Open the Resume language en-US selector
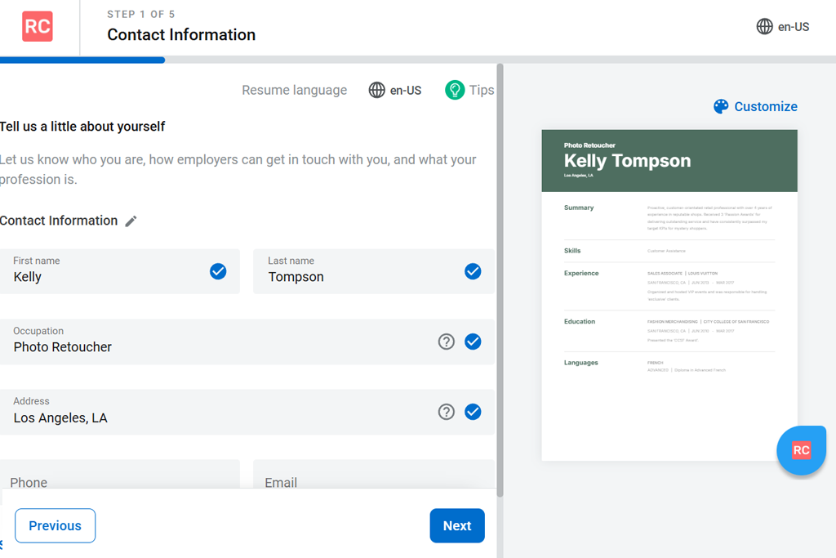This screenshot has height=558, width=836. pos(395,90)
